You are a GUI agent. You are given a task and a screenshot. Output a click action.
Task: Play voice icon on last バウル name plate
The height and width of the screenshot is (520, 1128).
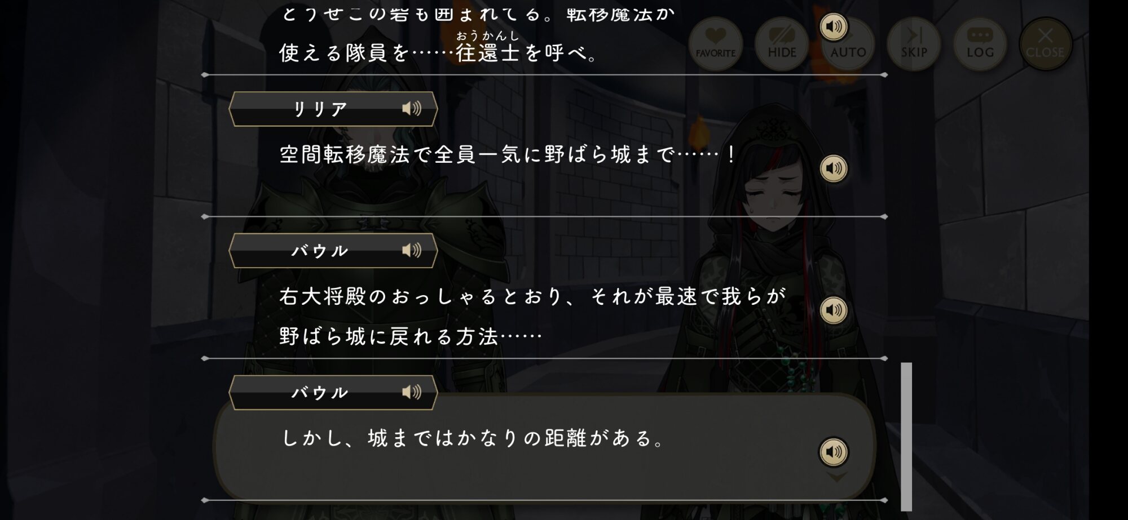tap(412, 392)
